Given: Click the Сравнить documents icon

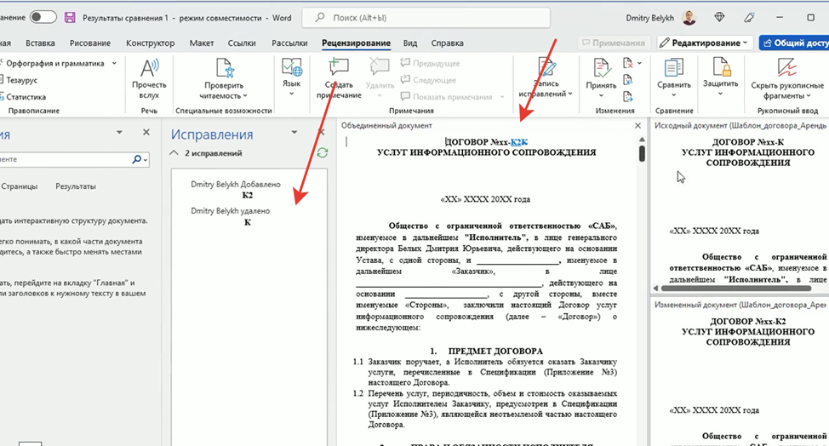Looking at the screenshot, I should click(x=673, y=68).
